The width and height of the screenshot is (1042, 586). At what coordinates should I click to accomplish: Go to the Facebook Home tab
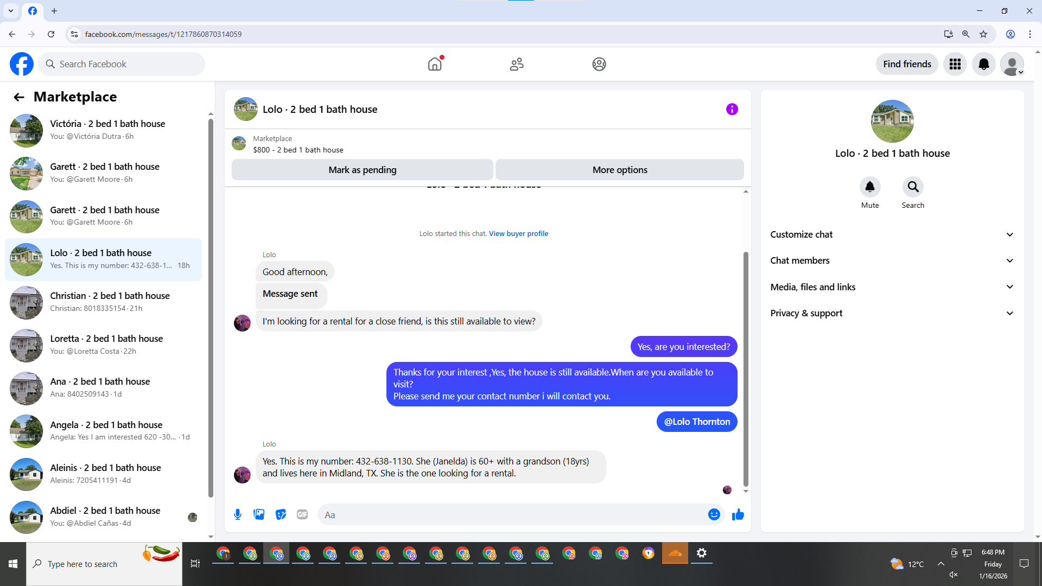(435, 64)
